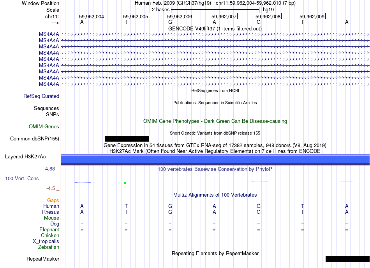370x268 pixels.
Task: Click the -4.5 PhyloP lower scale value
Action: coord(51,188)
